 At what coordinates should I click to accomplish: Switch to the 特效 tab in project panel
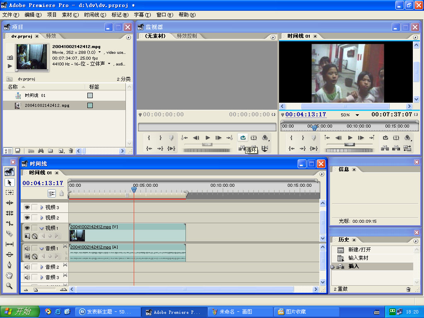click(51, 36)
